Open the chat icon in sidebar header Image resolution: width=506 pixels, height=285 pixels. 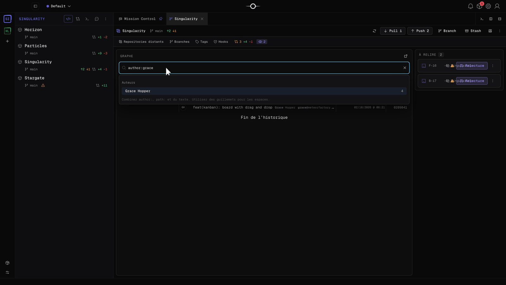point(97,19)
